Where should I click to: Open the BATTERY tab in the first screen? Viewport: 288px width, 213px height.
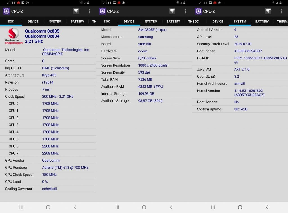pyautogui.click(x=77, y=21)
